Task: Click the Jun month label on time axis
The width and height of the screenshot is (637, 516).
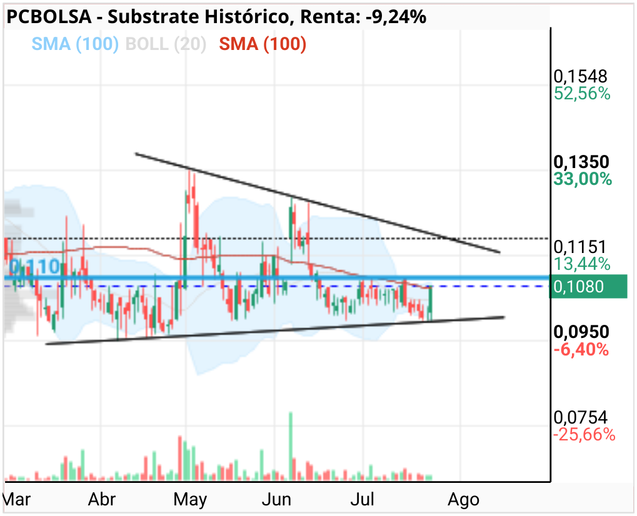Action: [x=276, y=499]
